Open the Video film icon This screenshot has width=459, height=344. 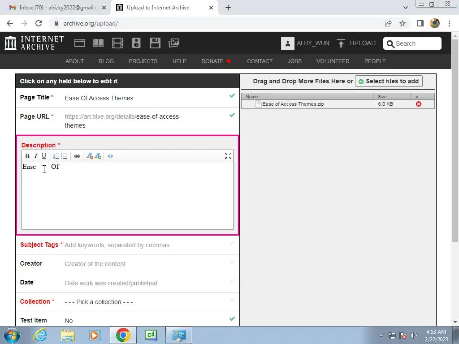pyautogui.click(x=117, y=43)
